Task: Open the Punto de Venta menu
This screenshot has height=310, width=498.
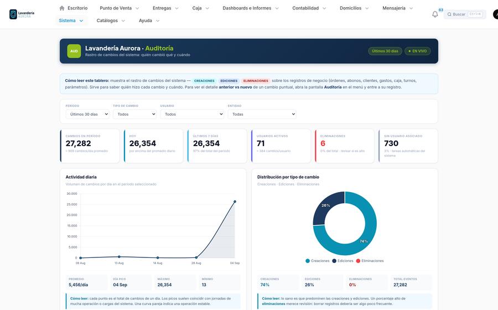Action: [x=120, y=8]
